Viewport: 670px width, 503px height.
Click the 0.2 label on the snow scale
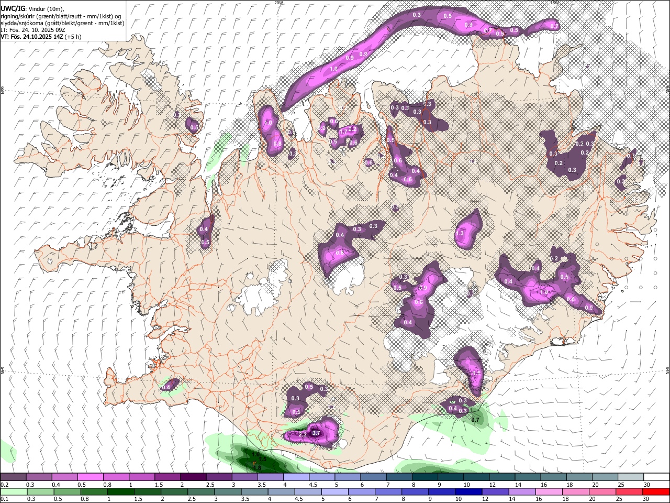4,485
